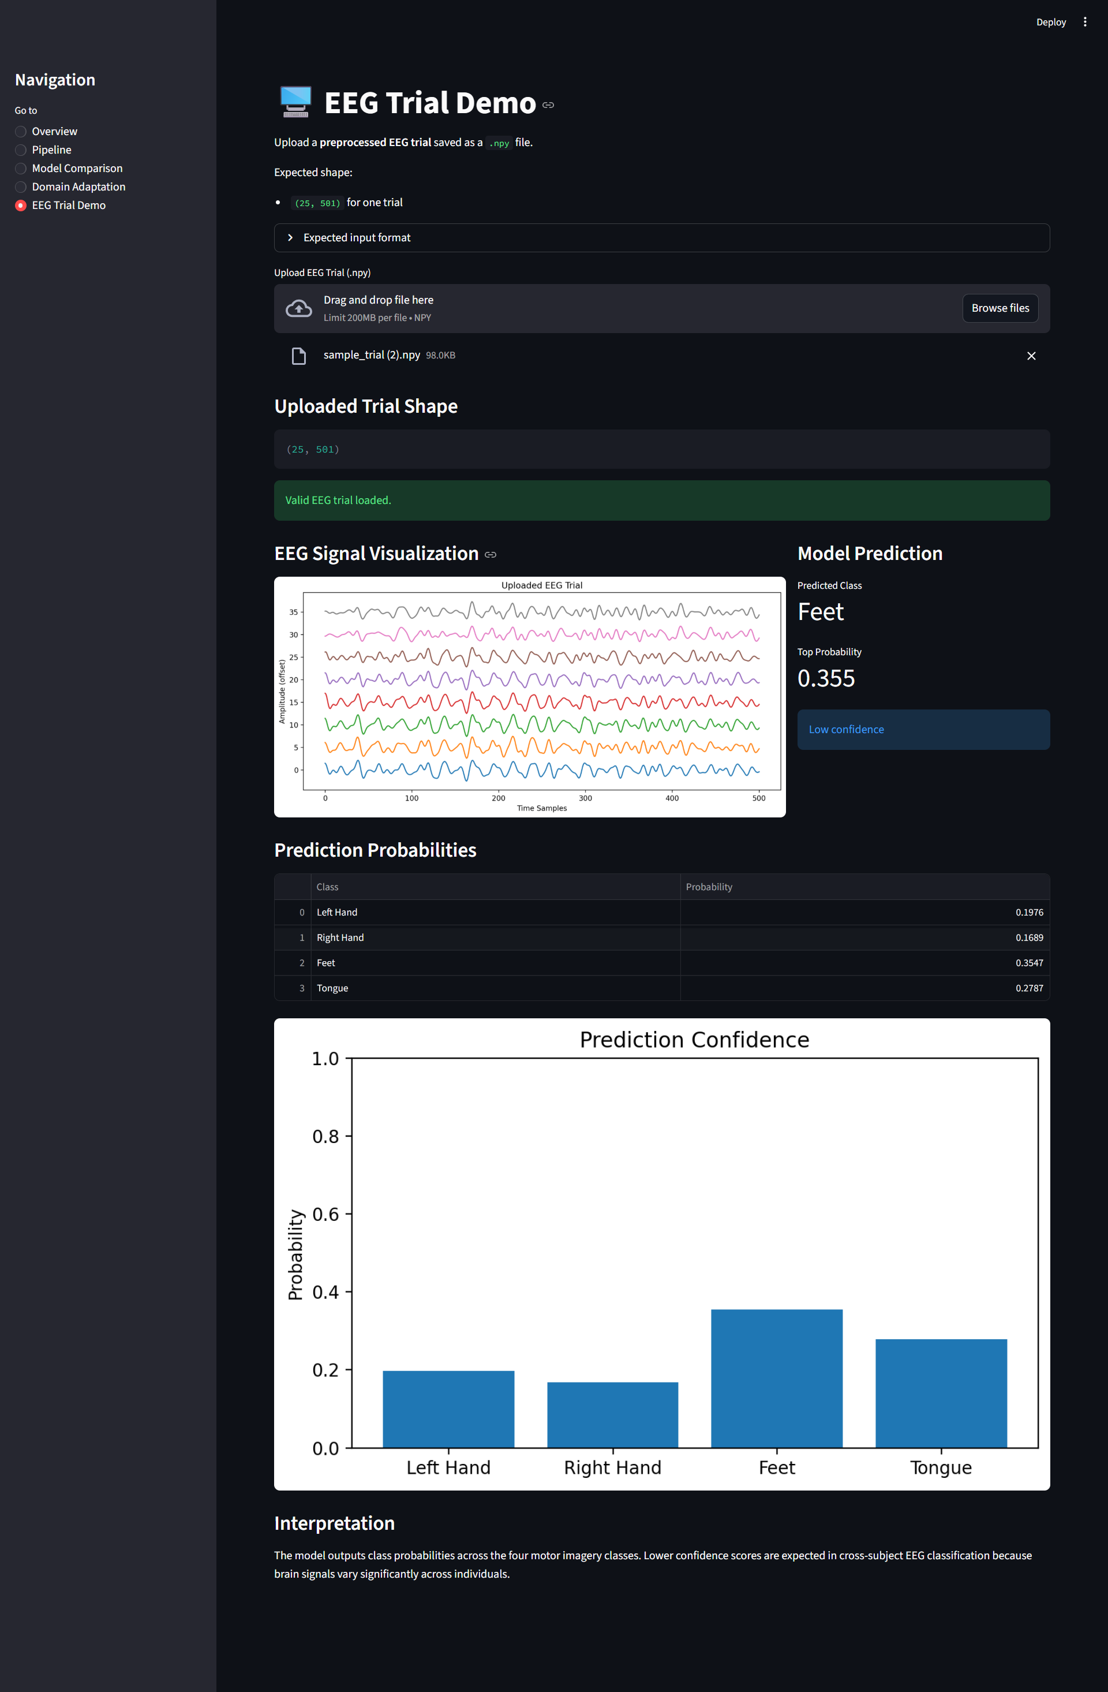Click the sample_trial (2).npy file name
This screenshot has width=1108, height=1692.
(371, 355)
